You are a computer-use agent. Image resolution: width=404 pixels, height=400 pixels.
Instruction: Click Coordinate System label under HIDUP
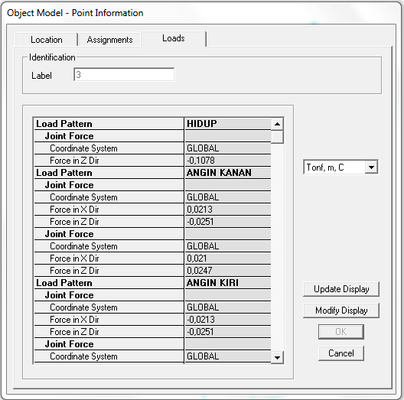pyautogui.click(x=83, y=148)
